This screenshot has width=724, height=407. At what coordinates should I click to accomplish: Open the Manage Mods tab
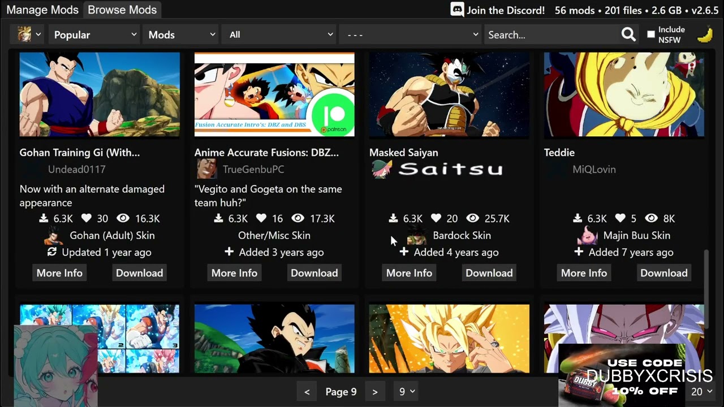pos(42,10)
